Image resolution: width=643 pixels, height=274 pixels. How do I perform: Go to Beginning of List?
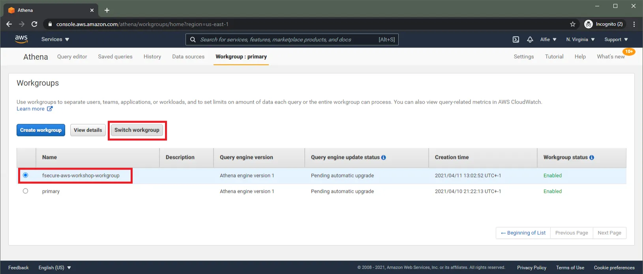click(x=523, y=233)
